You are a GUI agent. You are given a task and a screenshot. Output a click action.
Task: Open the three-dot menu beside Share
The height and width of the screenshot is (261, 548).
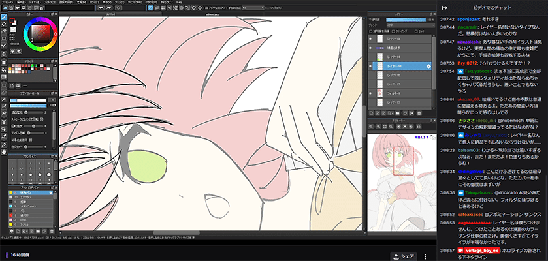[425, 256]
